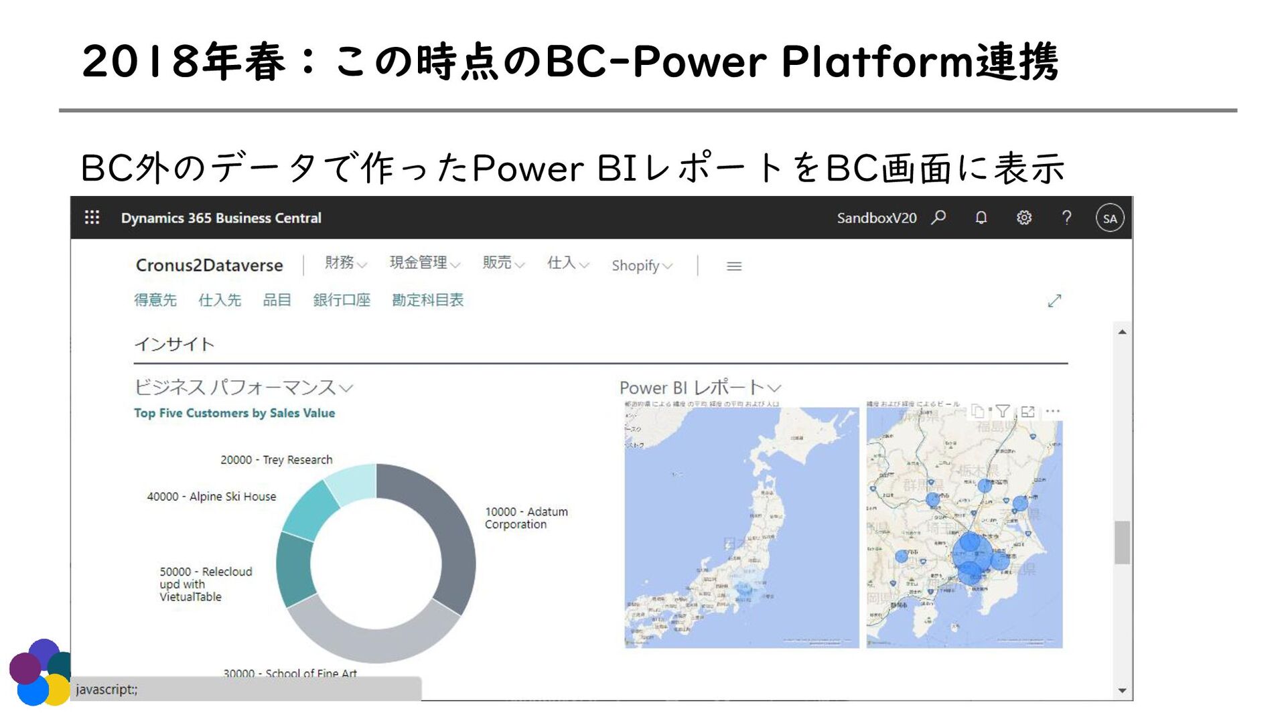Click the 30000 - School of Fine Art label
The image size is (1286, 723).
[x=290, y=672]
